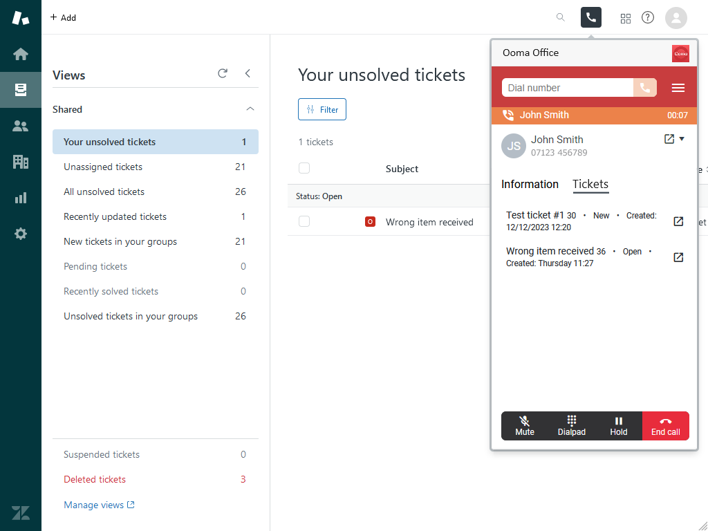
Task: Check the Wrong item received ticket checkbox
Action: [x=304, y=222]
